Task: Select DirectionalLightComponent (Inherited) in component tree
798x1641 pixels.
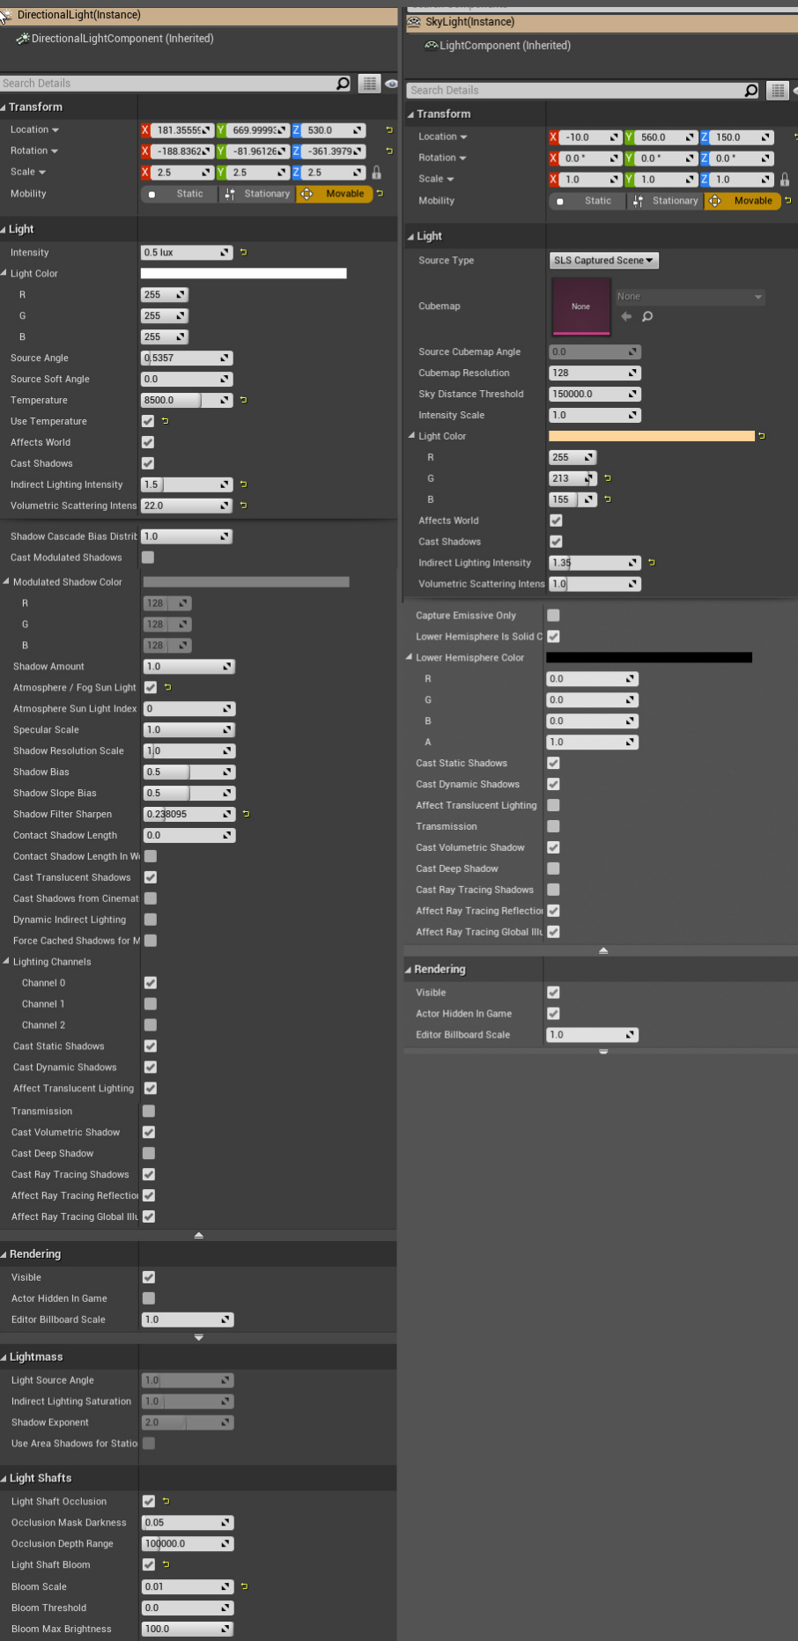Action: point(122,39)
